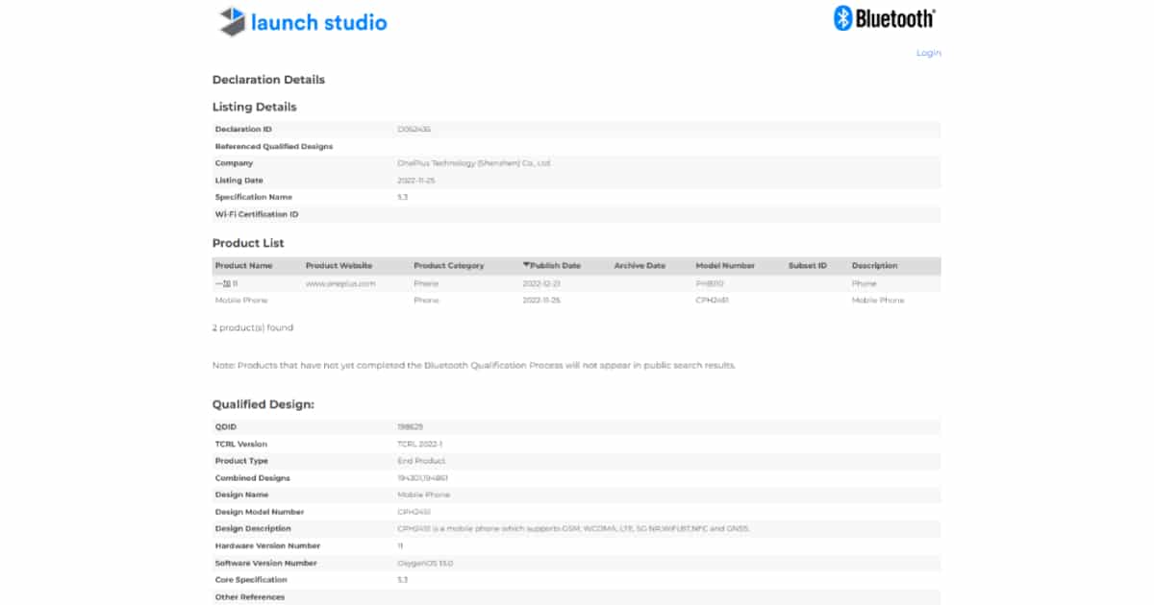Click the Launch Studio logo icon
Screen dimensions: 1154x605
232,21
